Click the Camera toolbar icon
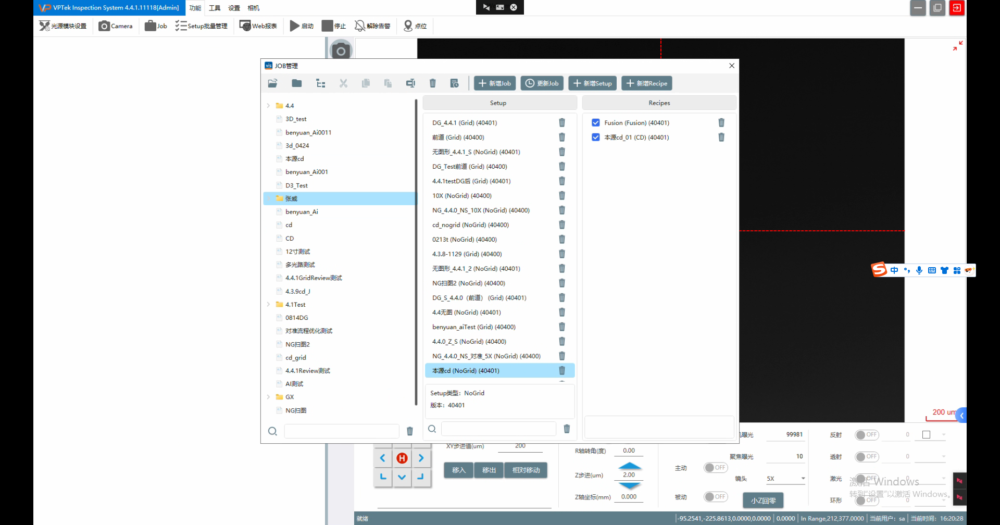The height and width of the screenshot is (525, 1000). click(116, 26)
